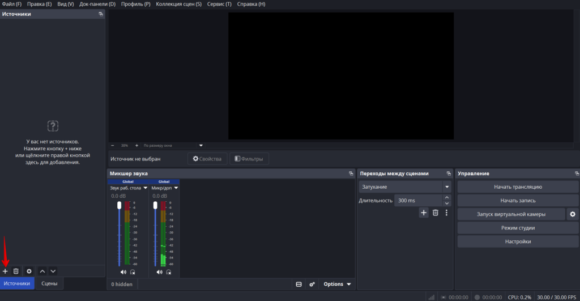
Task: Add a new source with plus icon
Action: point(5,272)
